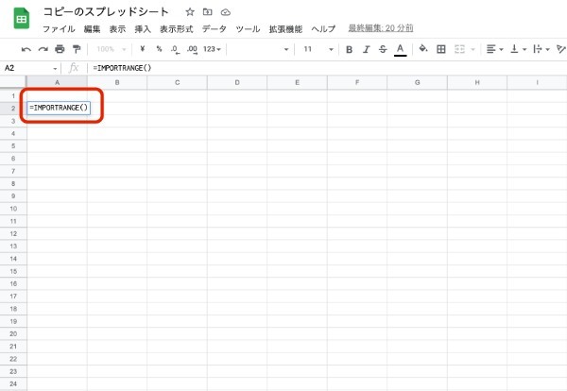Select column B header
The image size is (567, 391).
point(117,83)
